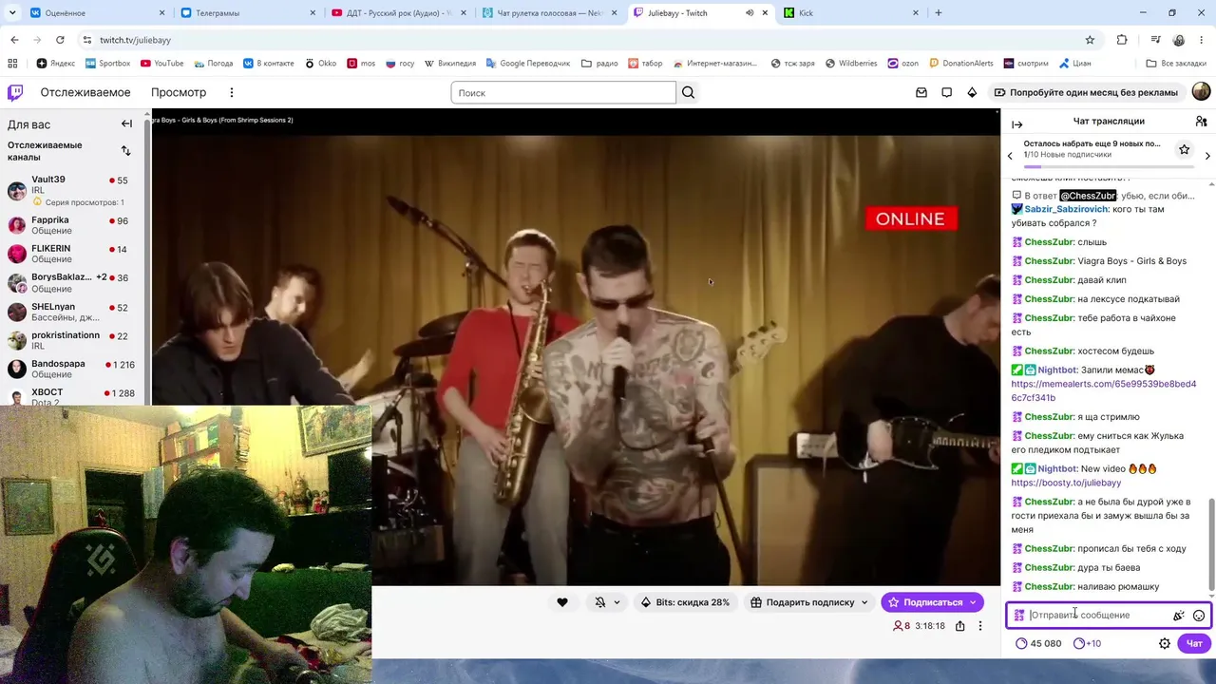Viewport: 1216px width, 684px height.
Task: Go to Просмотр in Twitch navigation
Action: 179,93
